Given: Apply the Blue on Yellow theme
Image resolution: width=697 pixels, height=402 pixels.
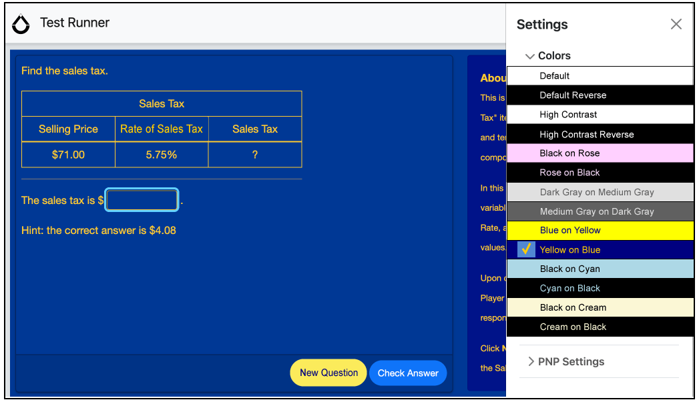Looking at the screenshot, I should click(x=600, y=231).
